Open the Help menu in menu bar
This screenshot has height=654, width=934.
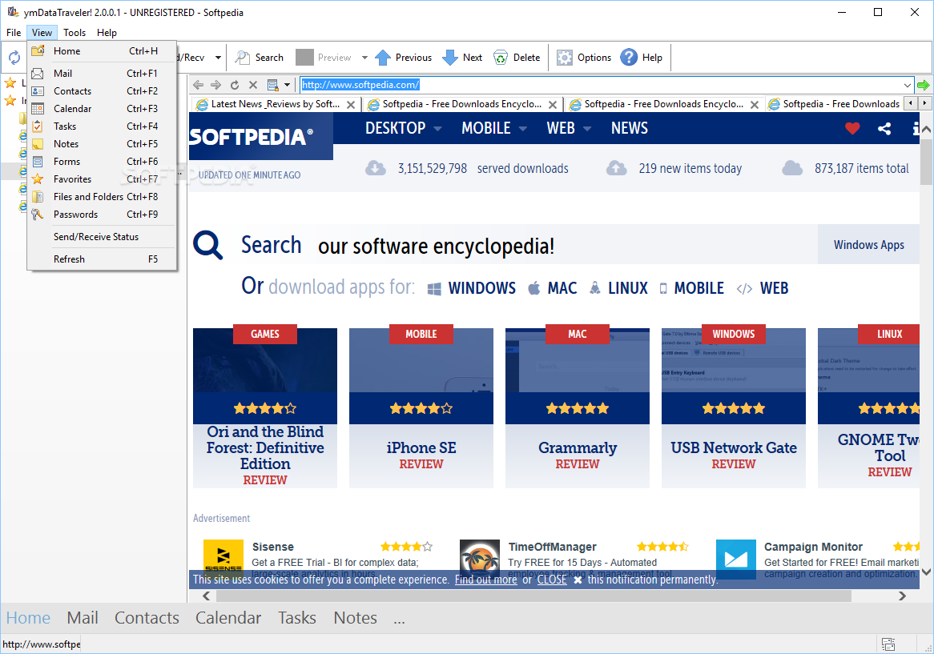tap(107, 33)
